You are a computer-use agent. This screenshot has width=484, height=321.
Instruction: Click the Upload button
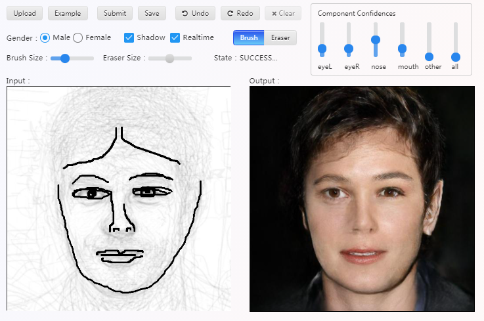[x=24, y=13]
